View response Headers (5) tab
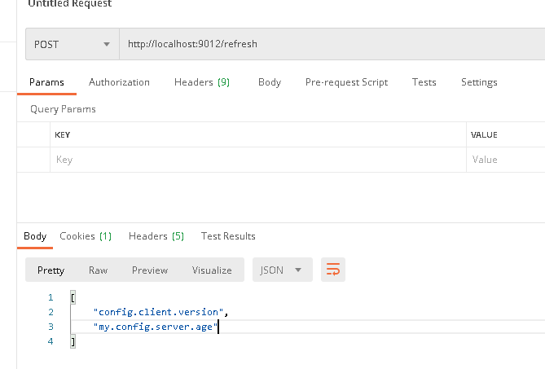The image size is (545, 369). click(x=156, y=236)
